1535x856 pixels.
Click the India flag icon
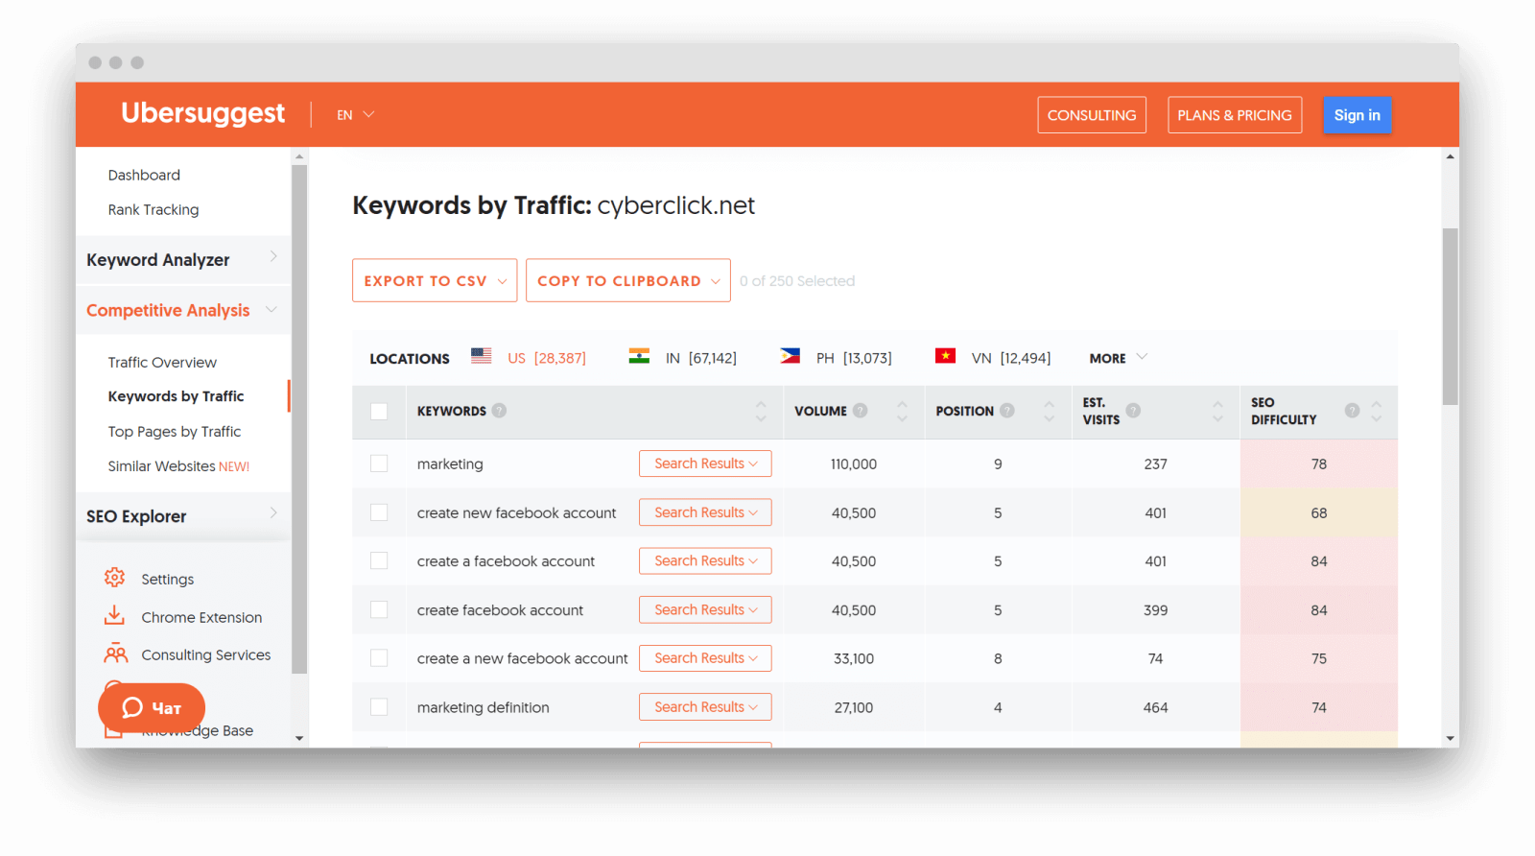(639, 356)
